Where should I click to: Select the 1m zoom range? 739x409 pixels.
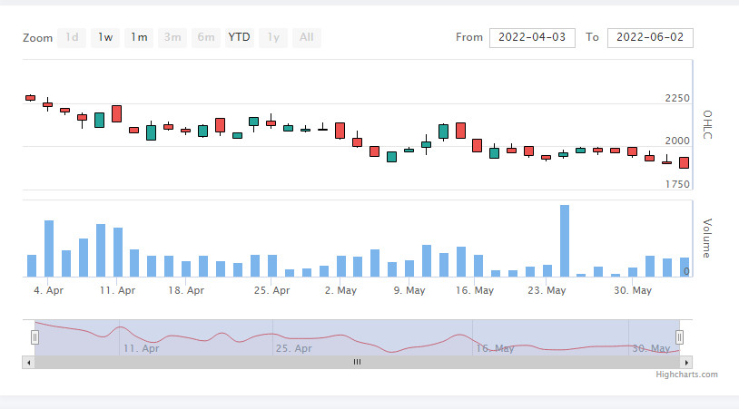[x=139, y=38]
